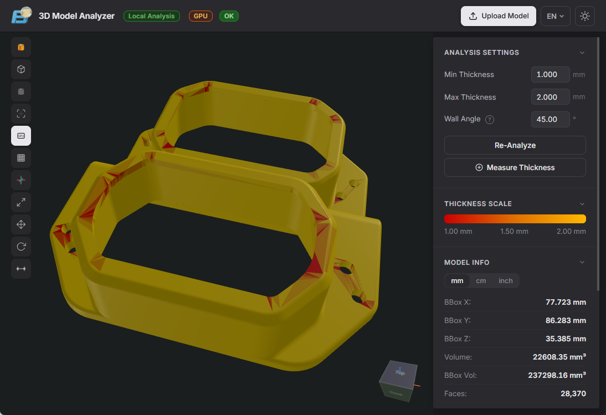Viewport: 606px width, 415px height.
Task: Open the EN language dropdown
Action: pyautogui.click(x=555, y=16)
